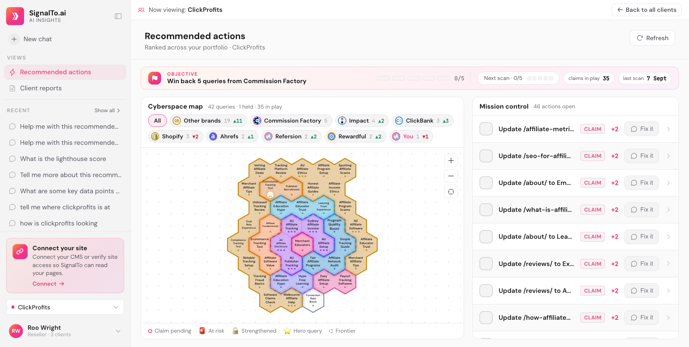Click the plus icon beside New chat
This screenshot has height=347, width=689.
[x=14, y=39]
